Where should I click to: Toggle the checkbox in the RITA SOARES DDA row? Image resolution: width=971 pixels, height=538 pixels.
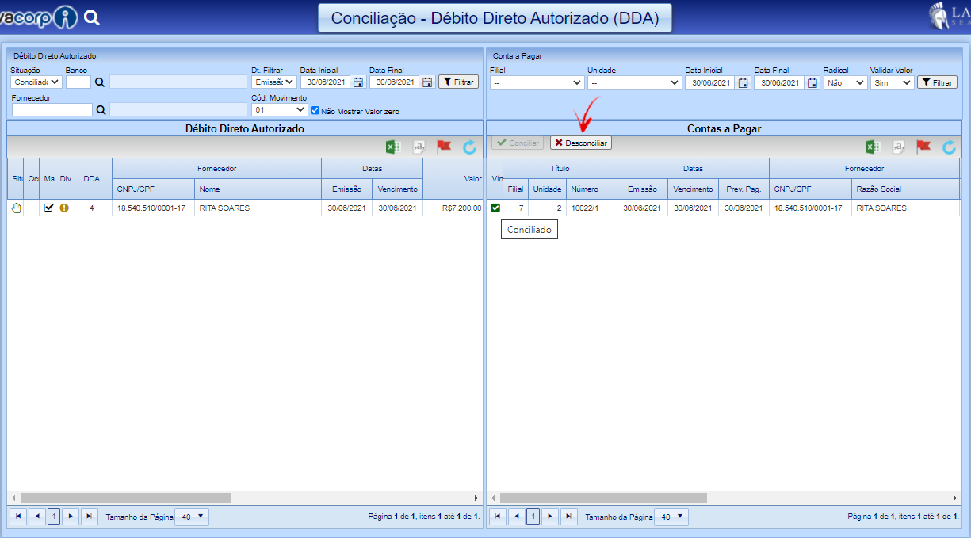[x=48, y=208]
